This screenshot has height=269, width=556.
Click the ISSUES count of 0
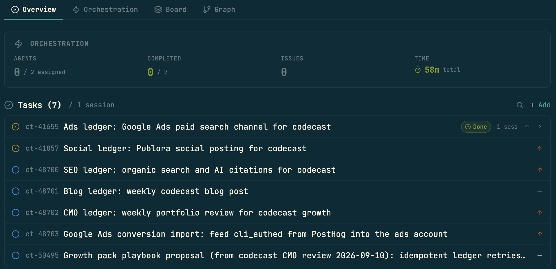pos(284,72)
